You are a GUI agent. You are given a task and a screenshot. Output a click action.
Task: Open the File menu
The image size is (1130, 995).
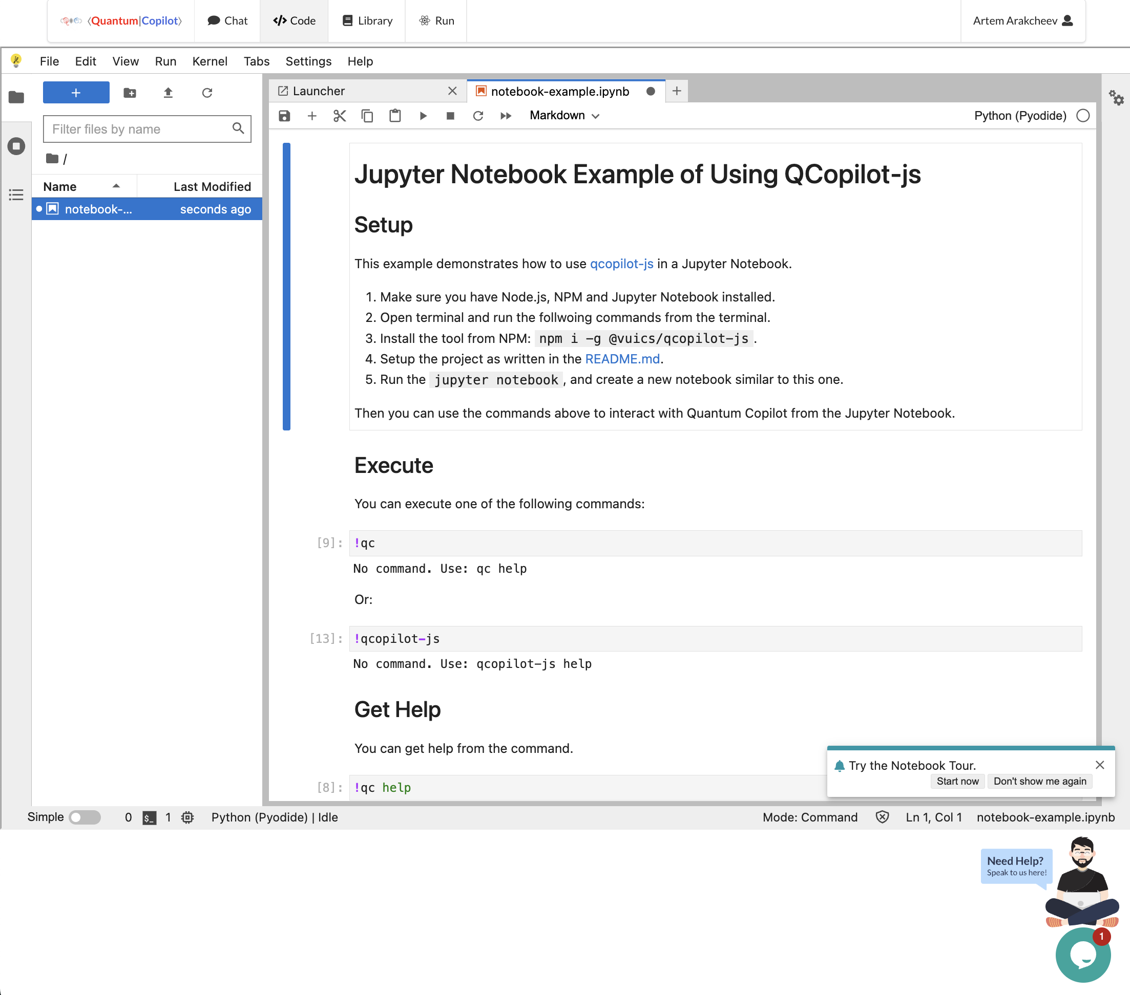(49, 61)
